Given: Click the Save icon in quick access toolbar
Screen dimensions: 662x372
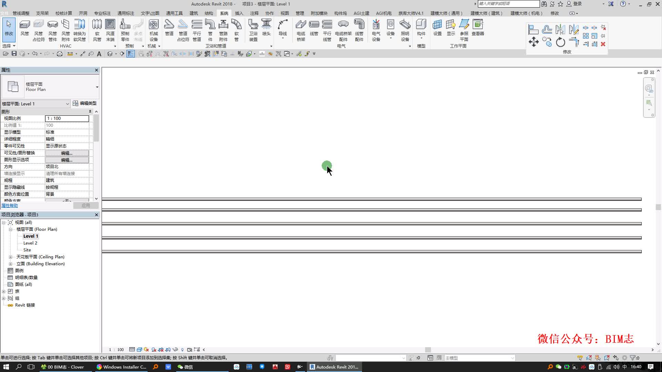Looking at the screenshot, I should (14, 54).
